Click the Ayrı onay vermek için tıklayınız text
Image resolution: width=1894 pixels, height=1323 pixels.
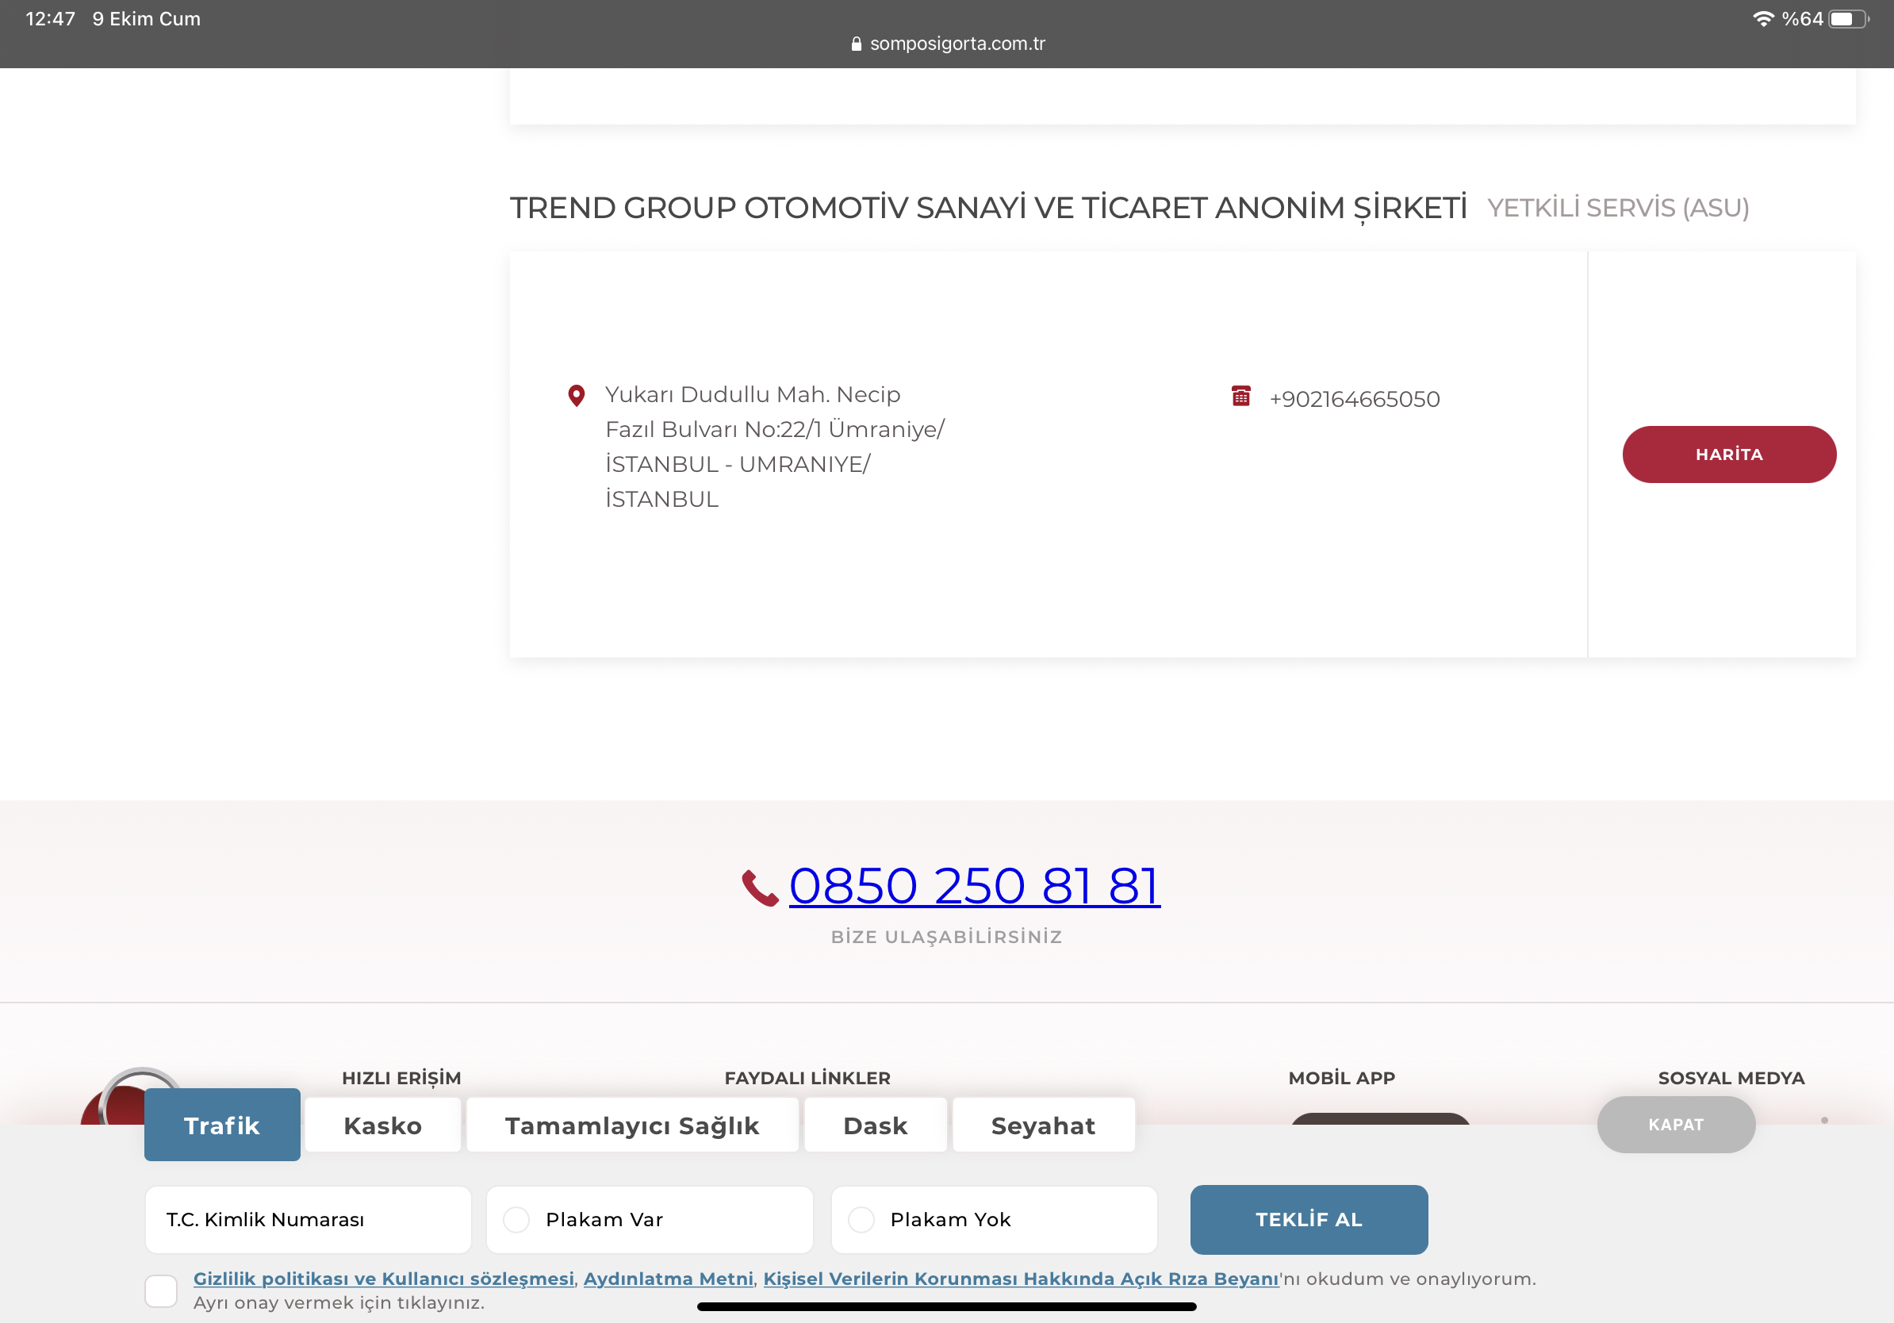pyautogui.click(x=339, y=1302)
